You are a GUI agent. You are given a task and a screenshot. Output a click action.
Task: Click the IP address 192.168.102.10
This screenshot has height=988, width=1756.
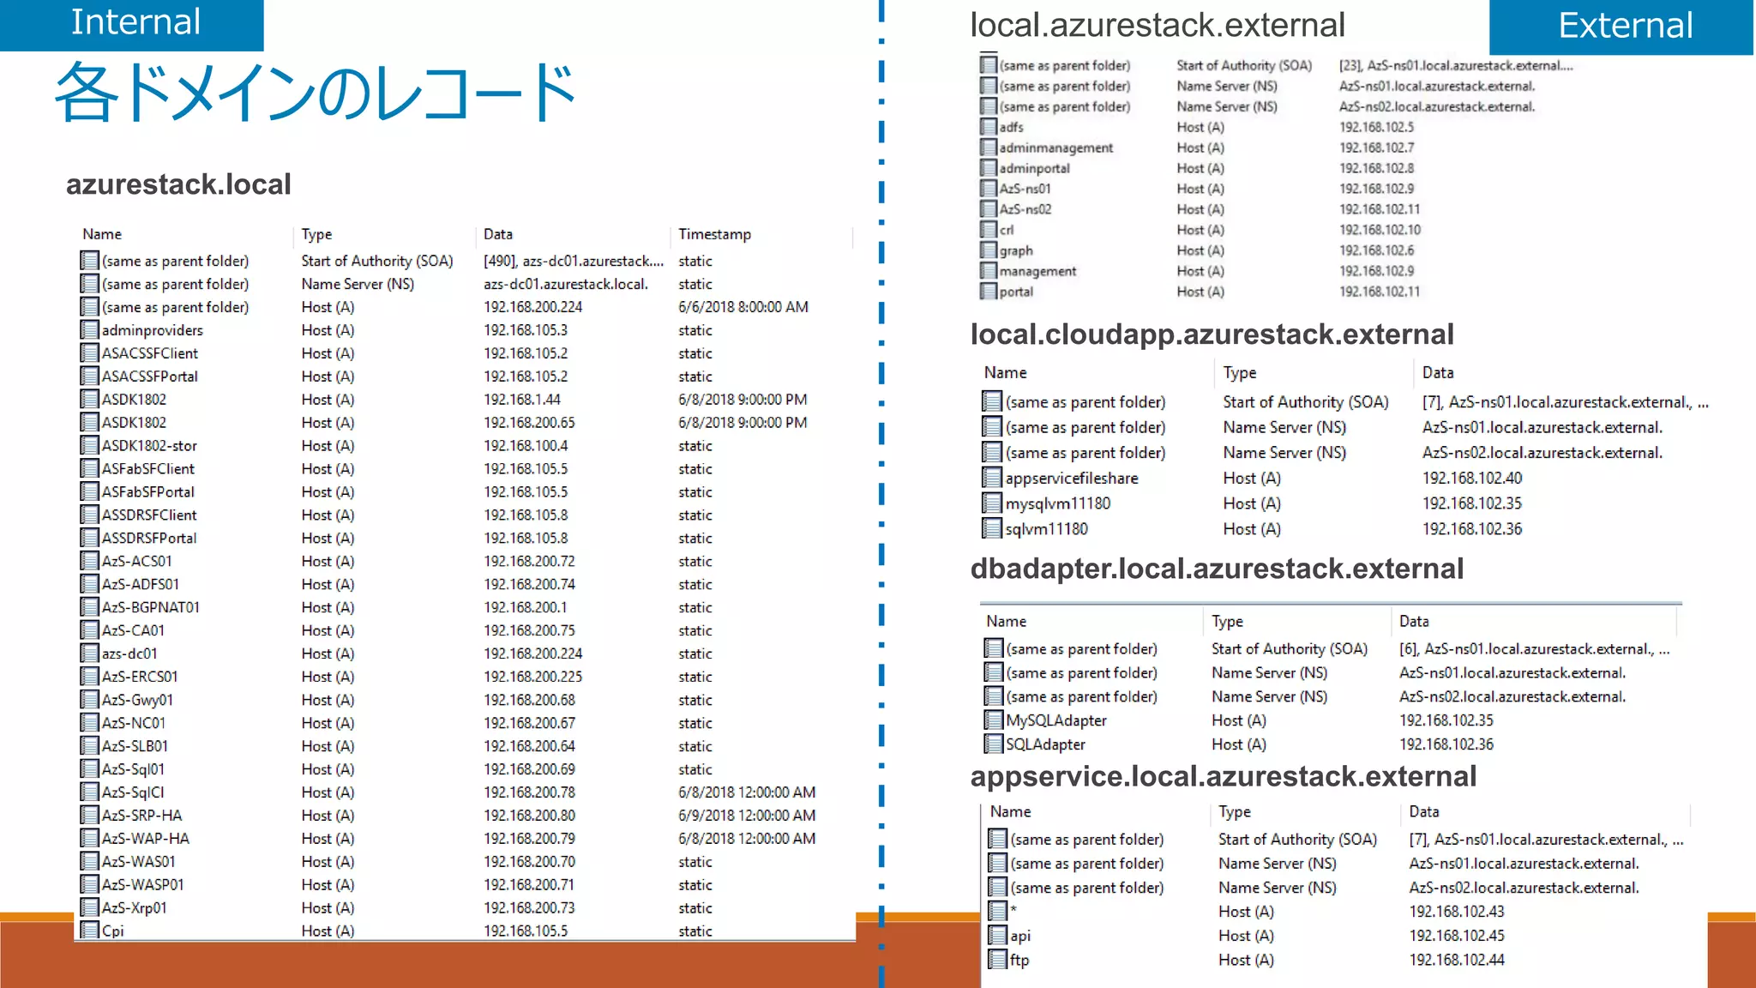point(1380,230)
